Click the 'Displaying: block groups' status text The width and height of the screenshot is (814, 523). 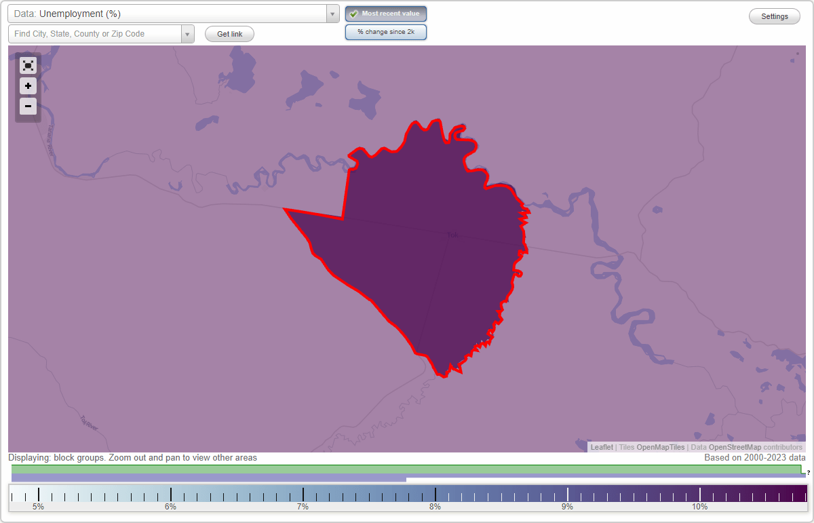(132, 458)
